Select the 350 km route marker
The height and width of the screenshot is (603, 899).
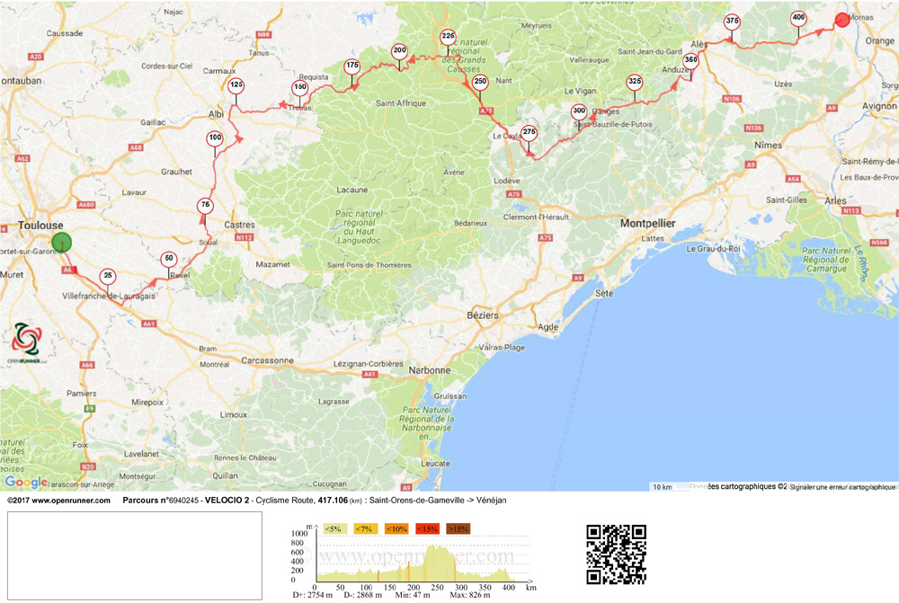coord(690,61)
